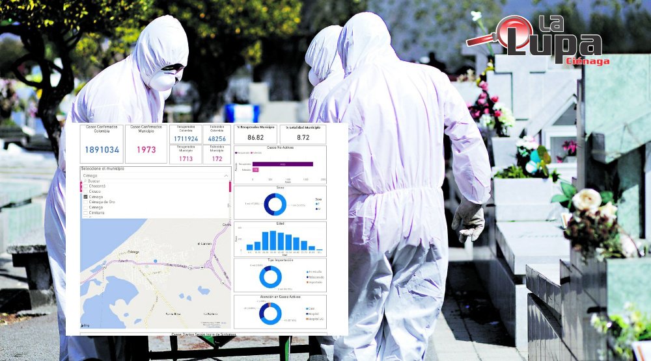Click the blue map marker near Ciénaga
The width and height of the screenshot is (651, 361).
click(156, 261)
